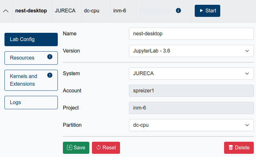Open the Partition dropdown showing dc-cpu
The width and height of the screenshot is (256, 157).
click(191, 125)
